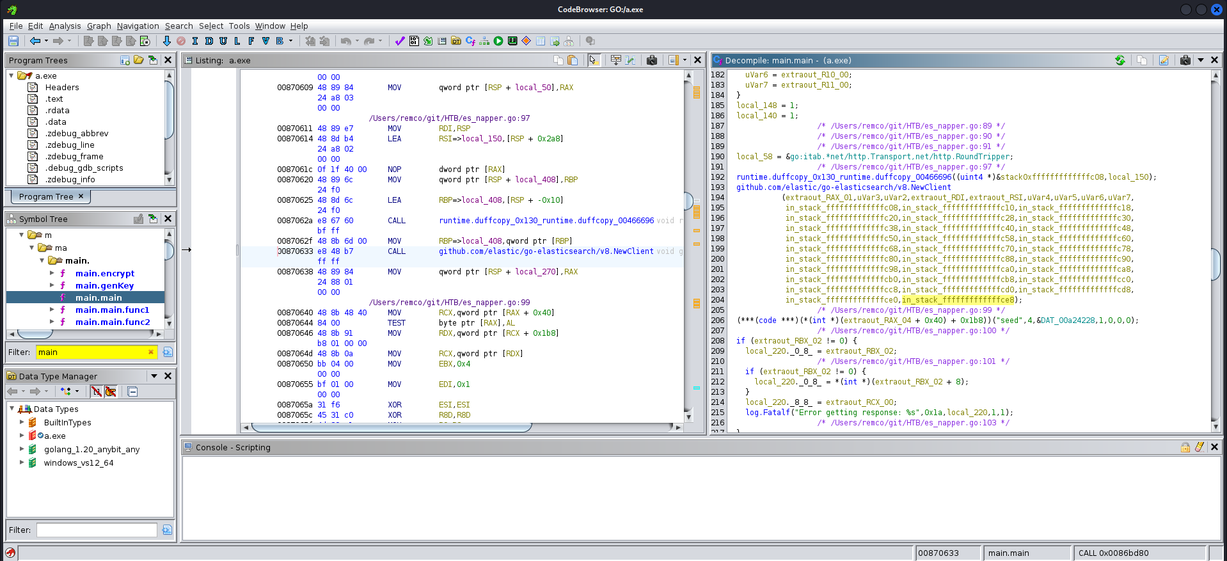Open the Data Type Manager dropdown menu arrow
The width and height of the screenshot is (1227, 561).
pos(154,376)
